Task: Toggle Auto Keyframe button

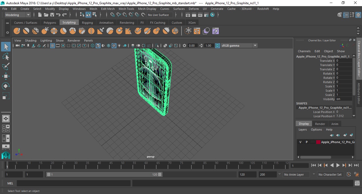Action: pos(349,175)
